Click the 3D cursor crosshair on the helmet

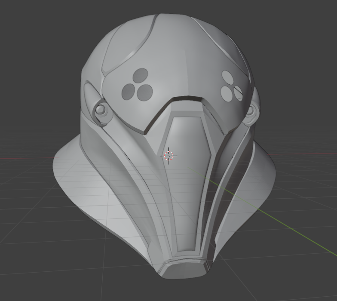pos(168,156)
